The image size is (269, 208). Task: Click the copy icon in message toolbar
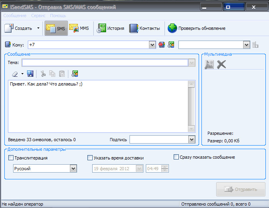52,74
